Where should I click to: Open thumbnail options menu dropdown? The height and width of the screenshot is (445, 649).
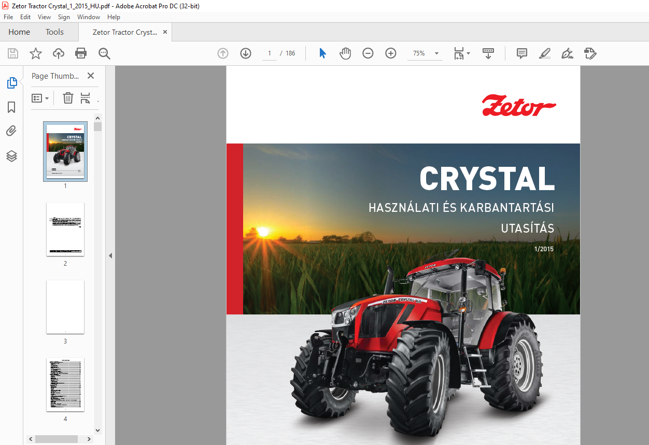(40, 98)
